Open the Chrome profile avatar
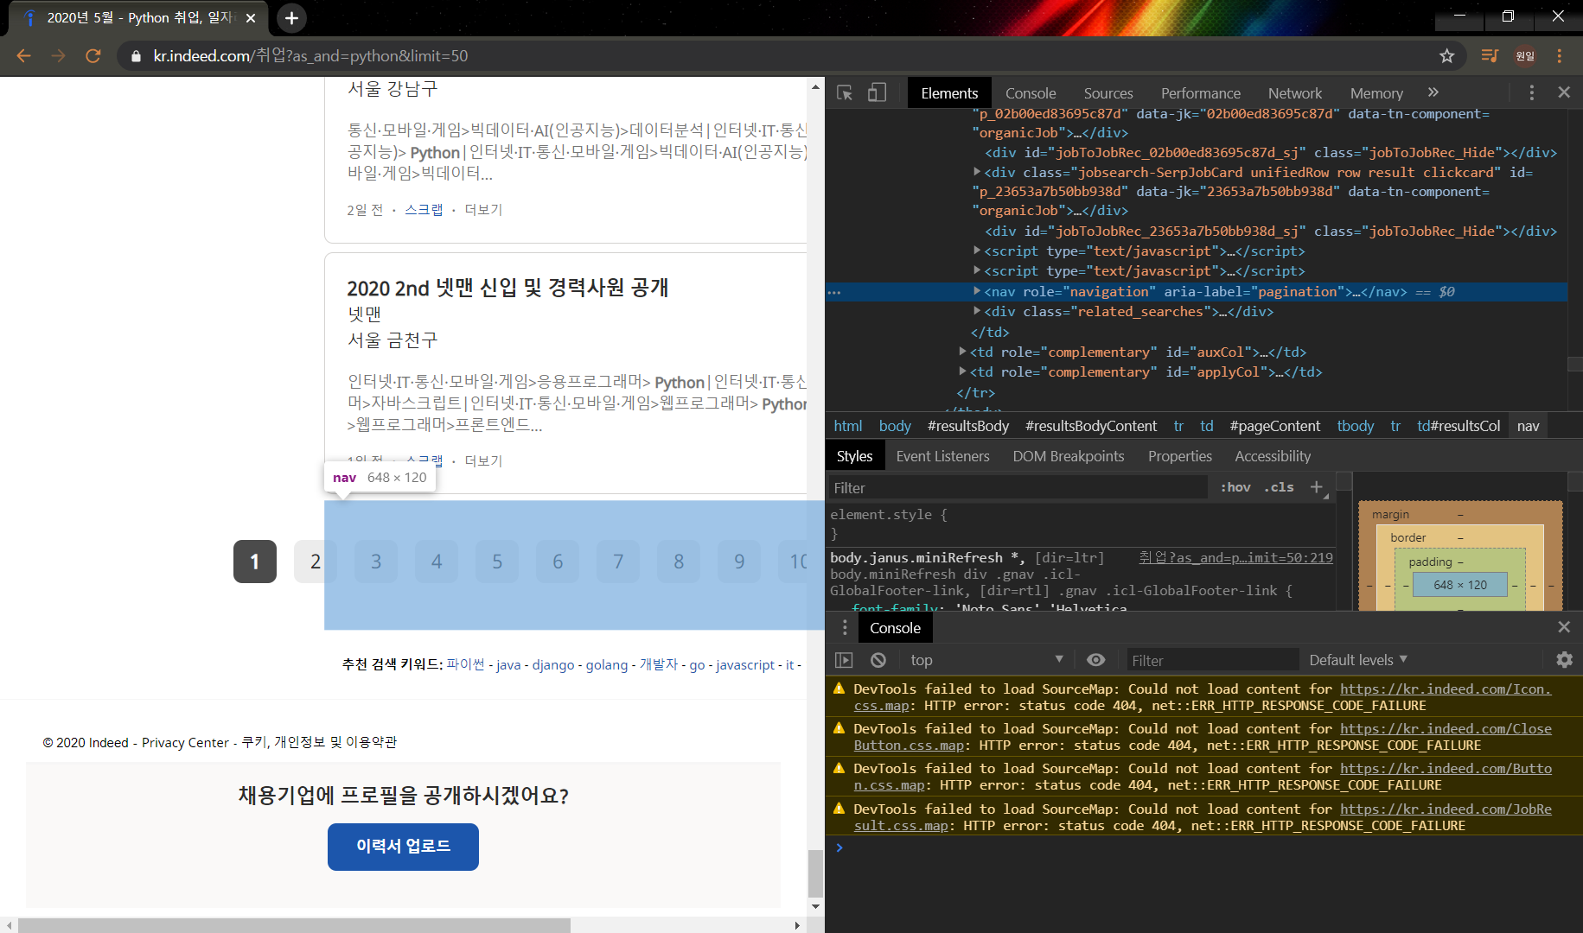The image size is (1583, 933). (1525, 56)
